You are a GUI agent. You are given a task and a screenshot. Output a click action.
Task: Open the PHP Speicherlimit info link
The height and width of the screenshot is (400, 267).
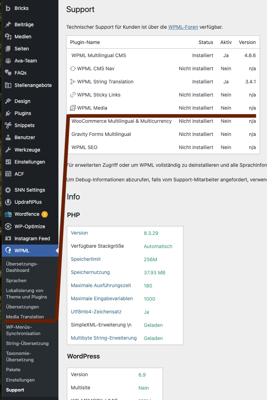tap(86, 259)
